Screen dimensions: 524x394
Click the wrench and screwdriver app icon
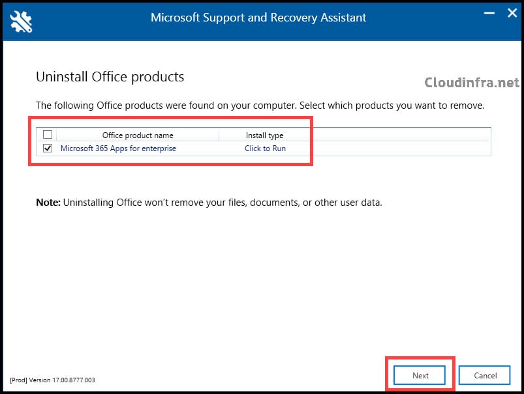21,21
